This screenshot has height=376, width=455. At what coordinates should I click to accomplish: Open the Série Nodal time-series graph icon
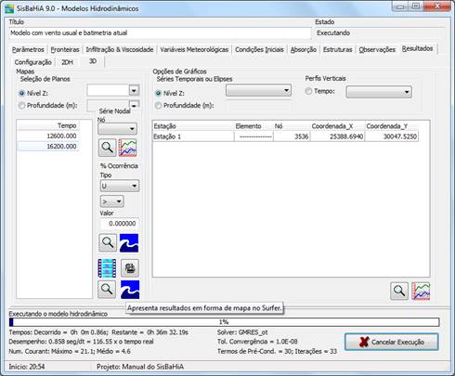click(x=127, y=148)
